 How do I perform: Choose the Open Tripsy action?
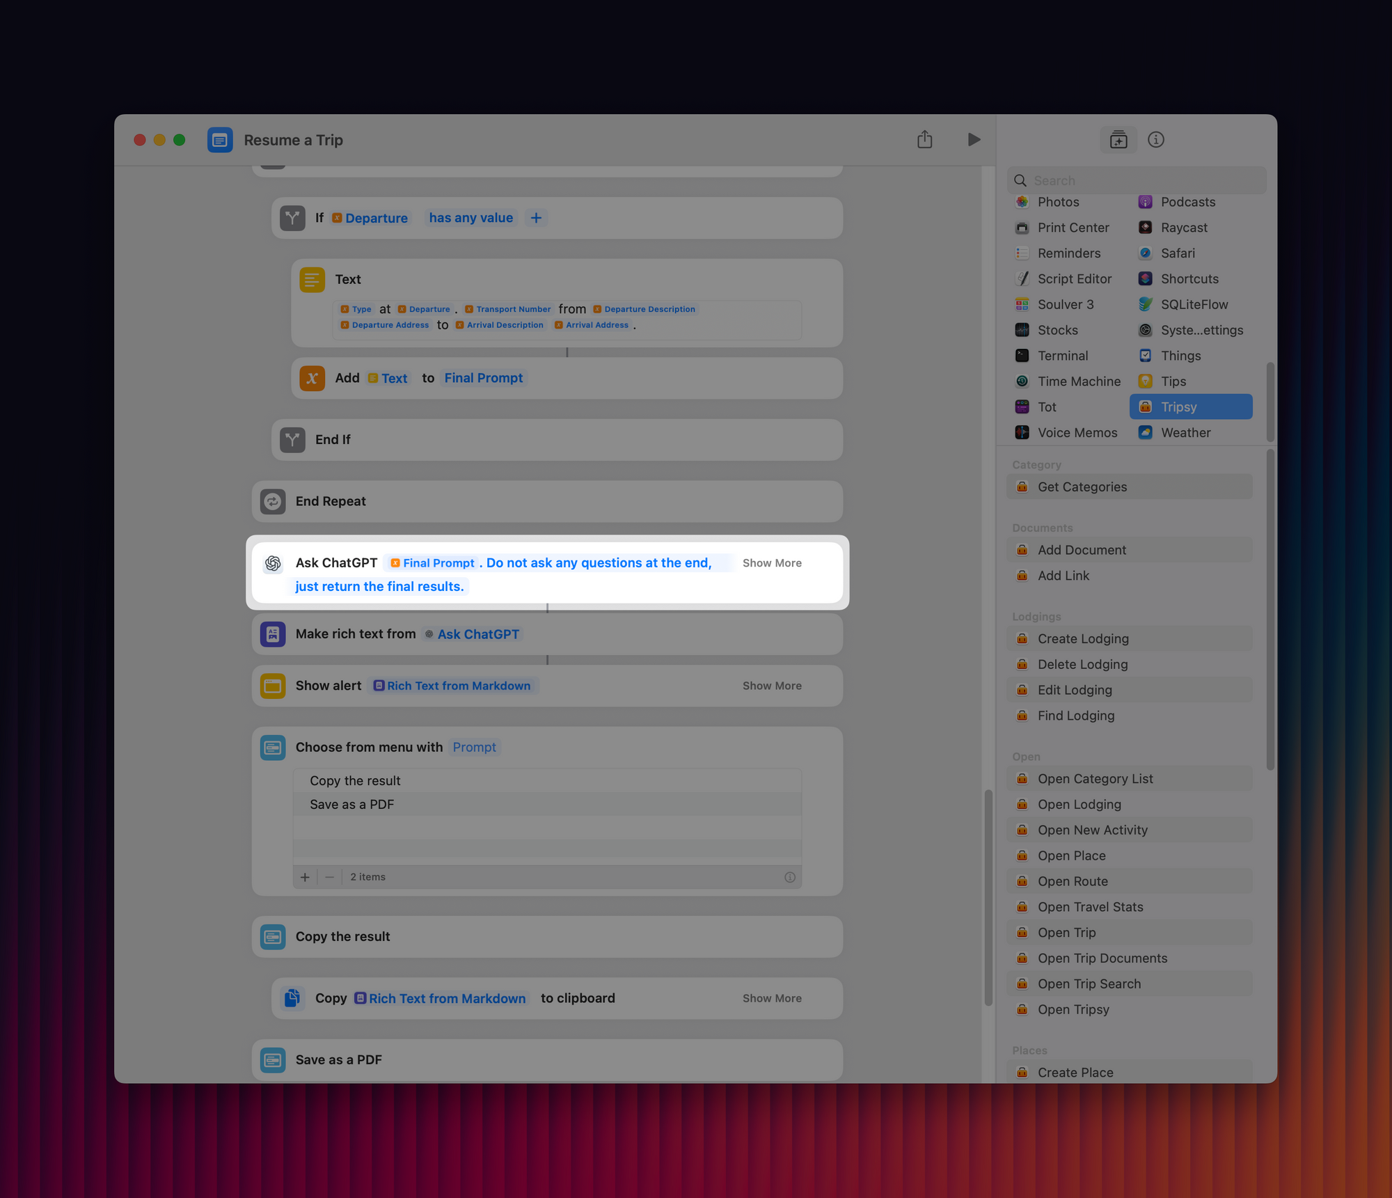tap(1129, 1010)
